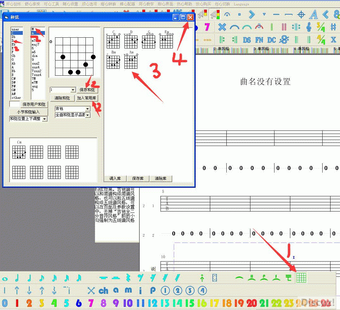Viewport: 340px width, 310px height.
Task: Open the 随心设置 menu
Action: point(70,4)
